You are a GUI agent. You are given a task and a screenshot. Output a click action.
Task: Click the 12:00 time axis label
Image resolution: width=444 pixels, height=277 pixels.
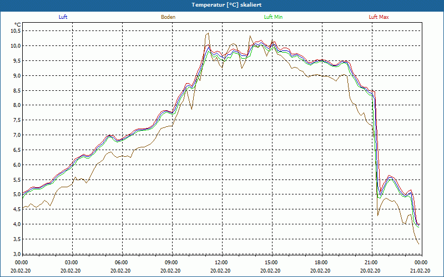point(222,263)
